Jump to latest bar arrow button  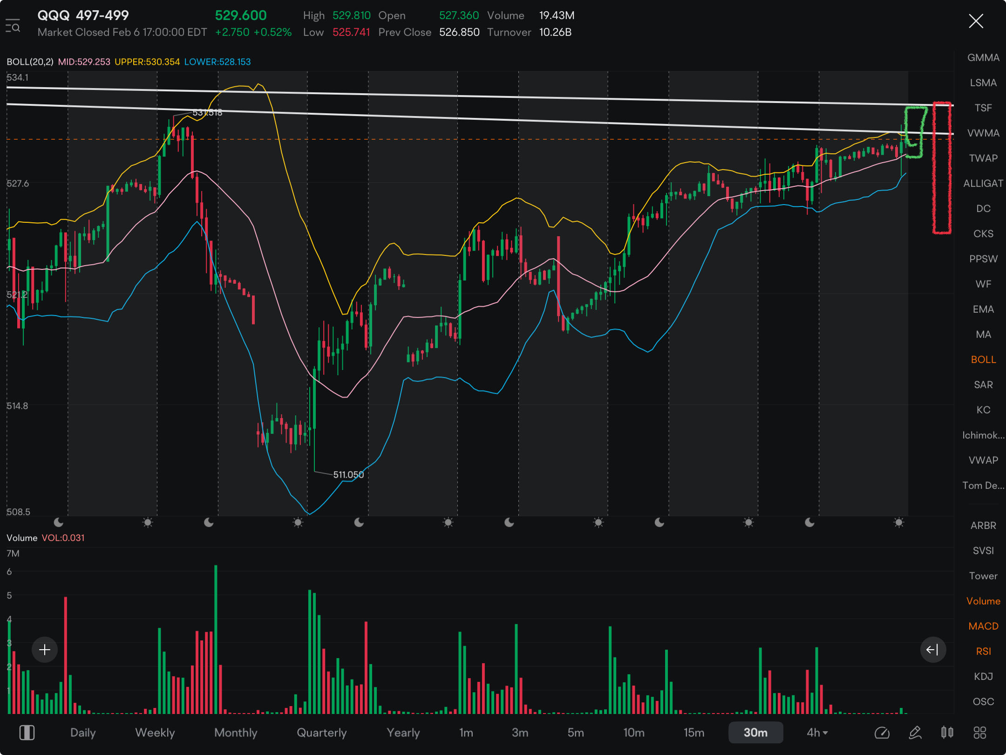tap(933, 649)
